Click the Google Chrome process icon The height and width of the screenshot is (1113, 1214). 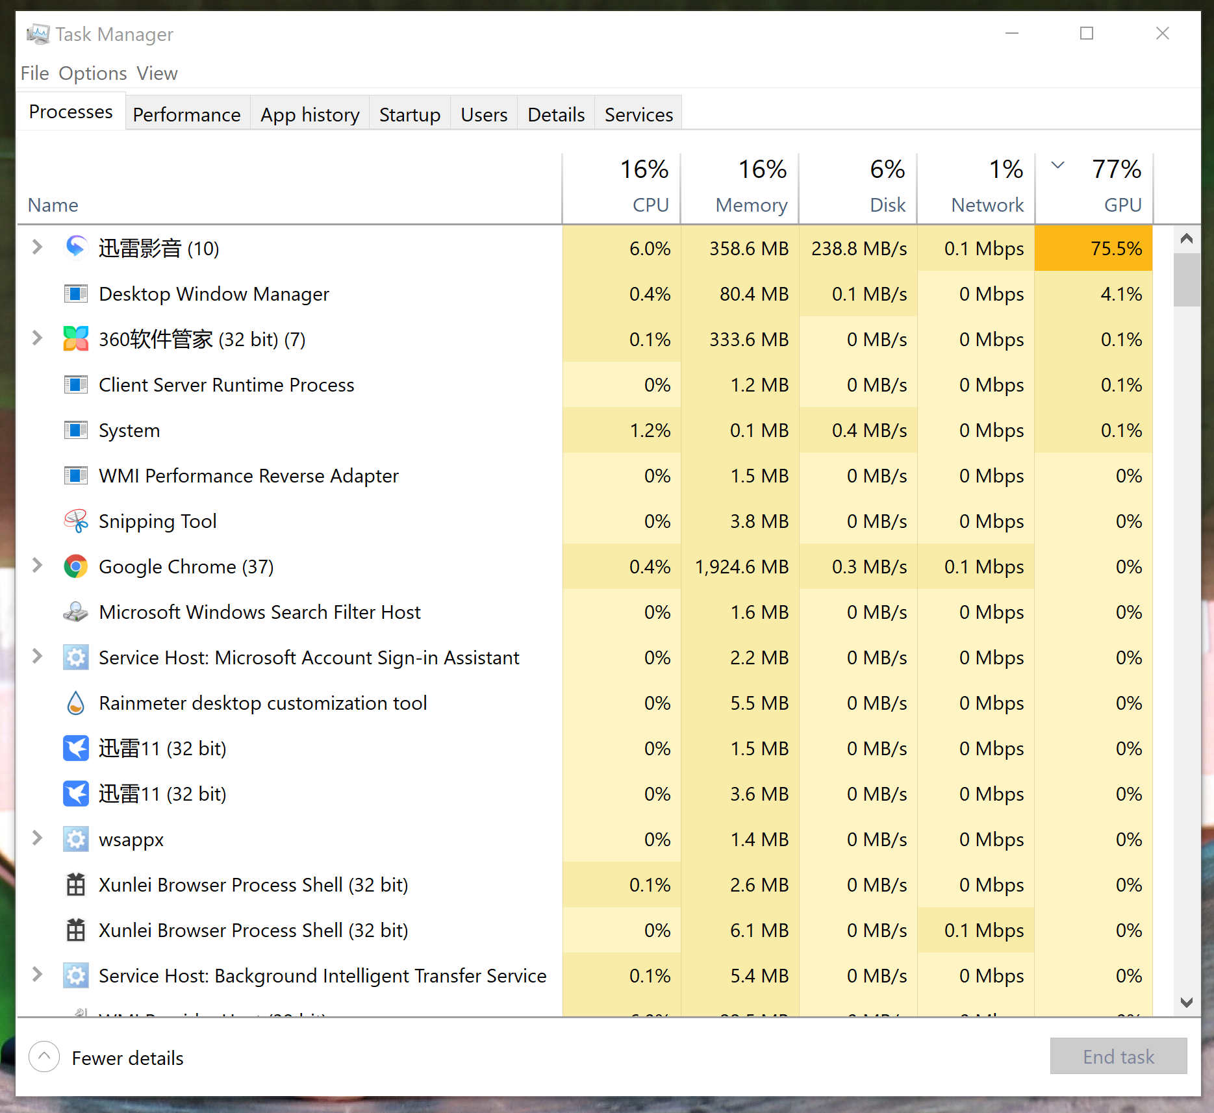click(x=75, y=567)
